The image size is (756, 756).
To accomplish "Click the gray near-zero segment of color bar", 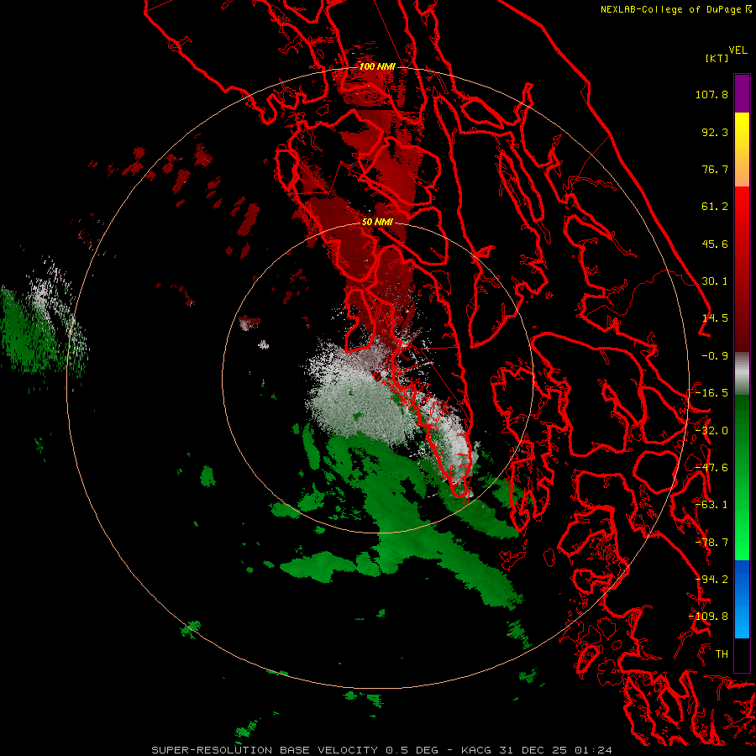I will [742, 374].
